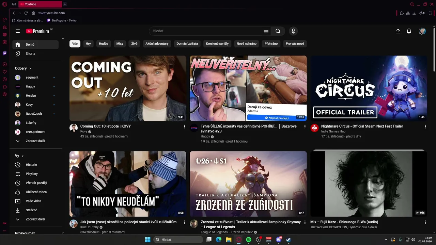This screenshot has height=245, width=436.
Task: Open the Nightmare Circus trailer thumbnail
Action: pyautogui.click(x=369, y=88)
